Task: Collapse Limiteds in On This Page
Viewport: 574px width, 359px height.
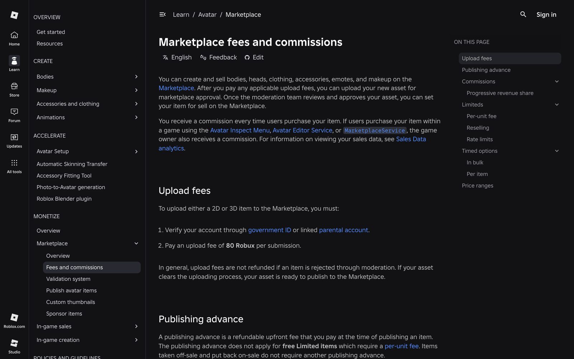Action: click(557, 104)
